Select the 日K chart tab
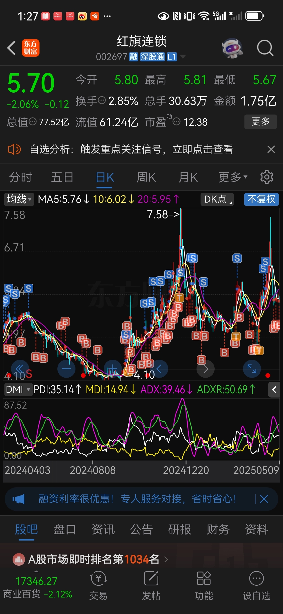Screen dimensions: 283x614 [105, 178]
